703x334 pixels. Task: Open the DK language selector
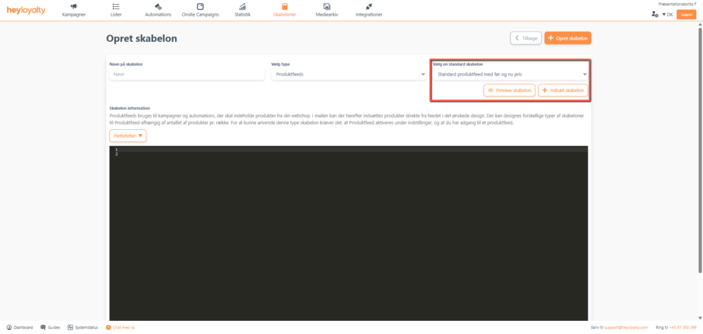point(667,14)
